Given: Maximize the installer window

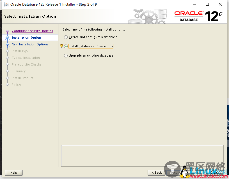Looking at the screenshot, I should coord(207,4).
